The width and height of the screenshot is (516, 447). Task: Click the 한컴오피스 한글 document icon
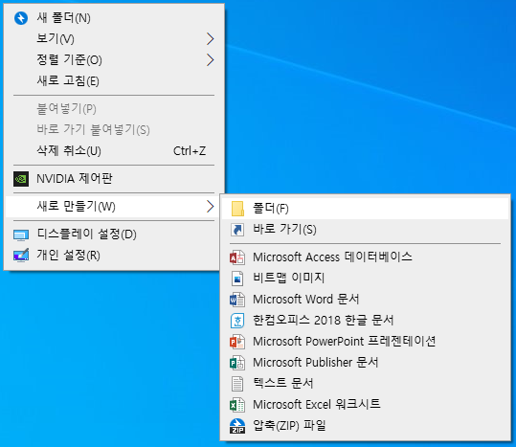point(237,321)
